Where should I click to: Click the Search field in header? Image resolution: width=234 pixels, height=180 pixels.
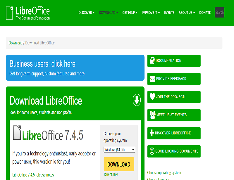[x=219, y=12]
